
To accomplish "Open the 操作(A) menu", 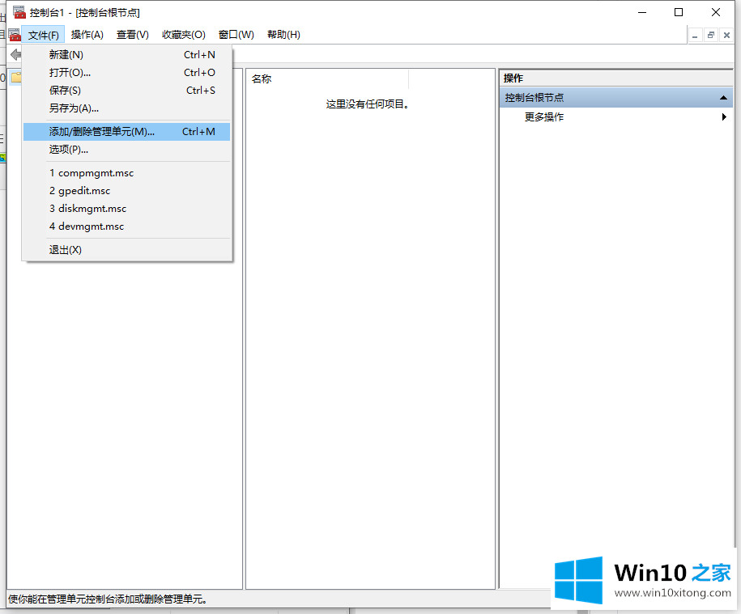I will (87, 35).
